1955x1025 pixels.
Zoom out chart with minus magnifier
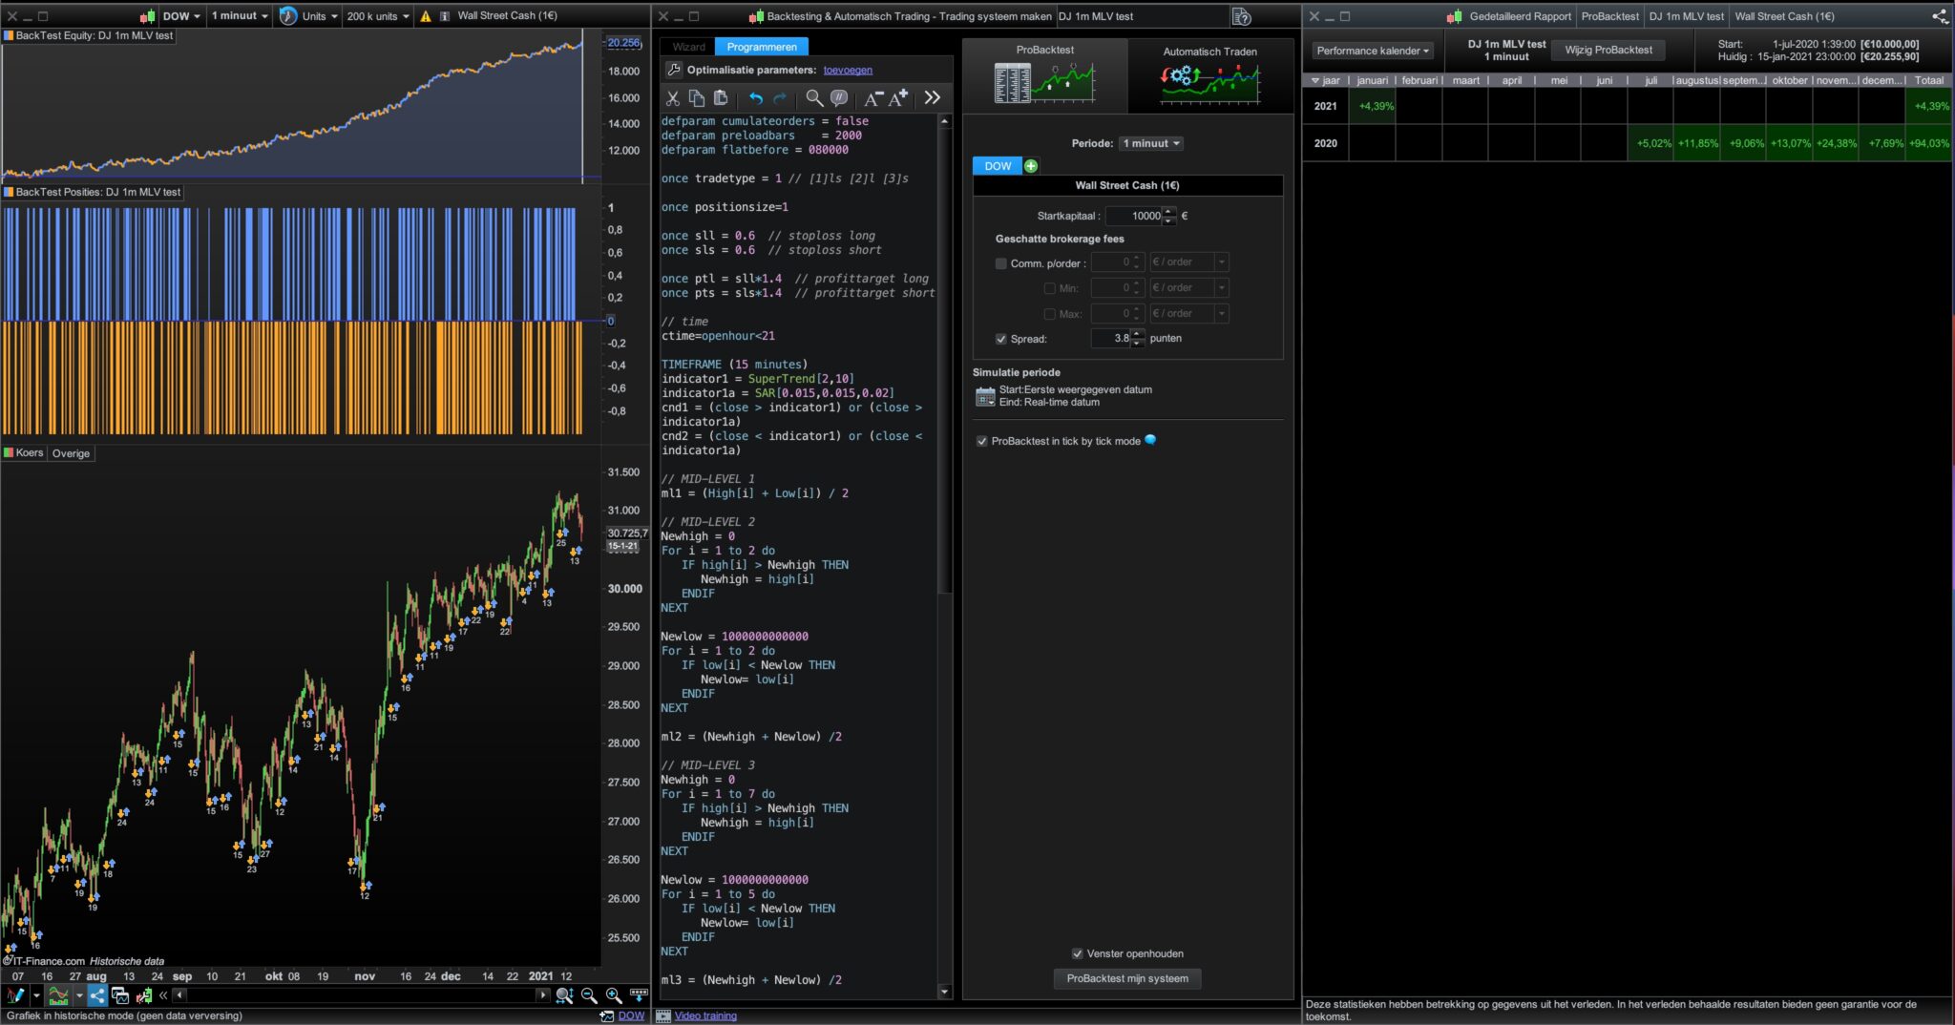(589, 995)
